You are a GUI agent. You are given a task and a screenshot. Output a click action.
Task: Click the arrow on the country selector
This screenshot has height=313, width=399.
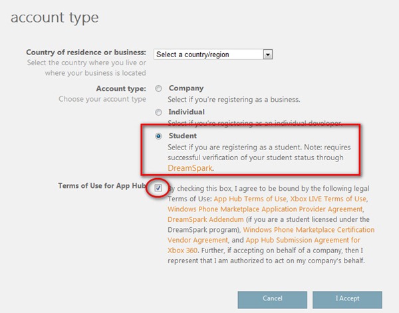pos(268,54)
